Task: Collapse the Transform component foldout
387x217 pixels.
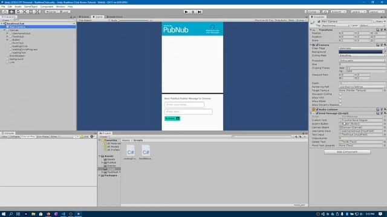Action: pyautogui.click(x=311, y=30)
